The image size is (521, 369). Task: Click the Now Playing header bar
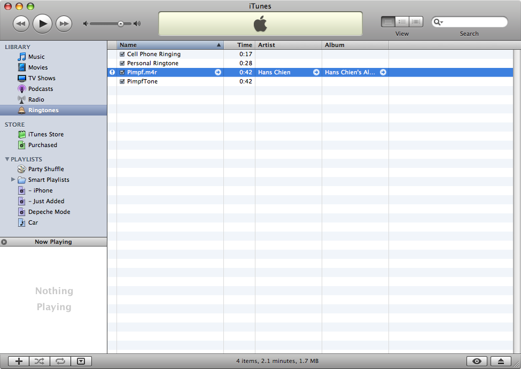click(x=53, y=242)
